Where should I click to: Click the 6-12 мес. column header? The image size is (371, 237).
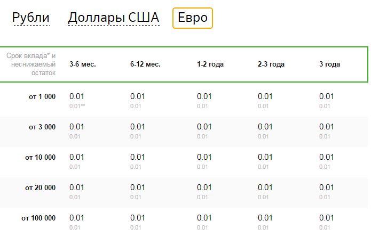pyautogui.click(x=145, y=64)
